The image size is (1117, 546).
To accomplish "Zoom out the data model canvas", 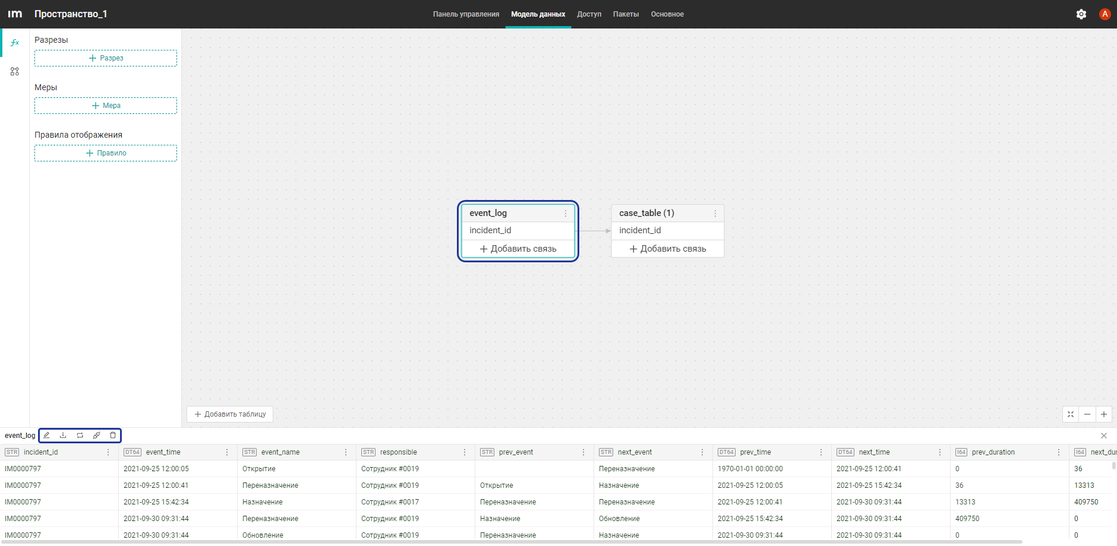I will click(x=1087, y=414).
